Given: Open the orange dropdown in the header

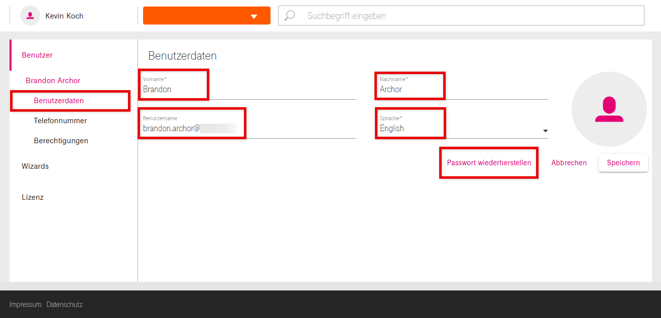Looking at the screenshot, I should coord(206,16).
